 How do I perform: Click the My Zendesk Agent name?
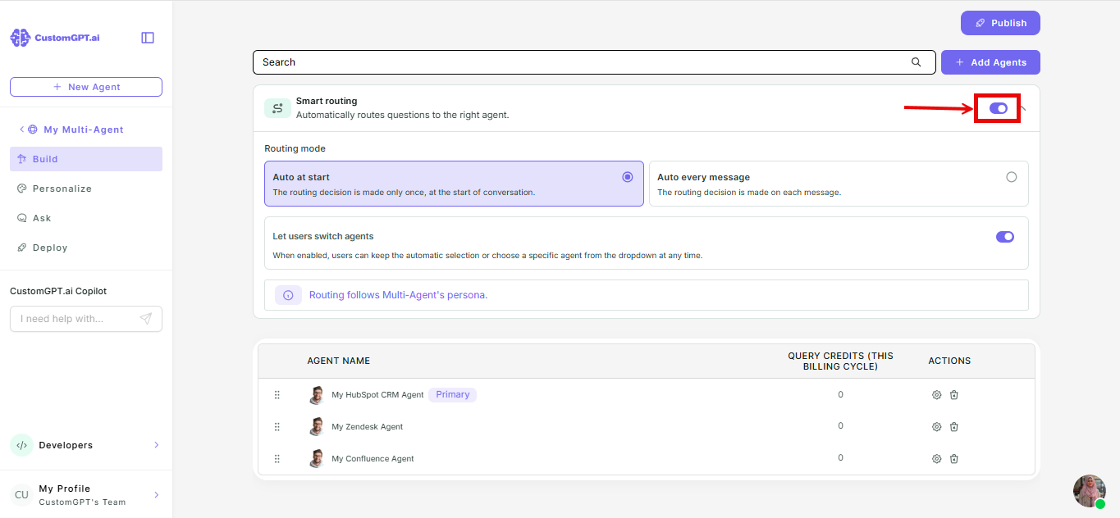click(368, 427)
